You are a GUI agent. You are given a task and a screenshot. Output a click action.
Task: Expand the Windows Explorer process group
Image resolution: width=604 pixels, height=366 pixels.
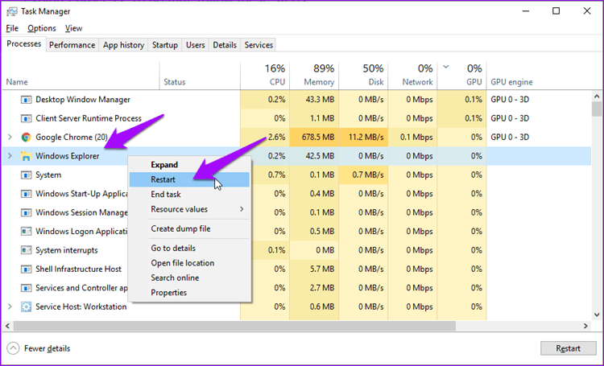click(10, 156)
